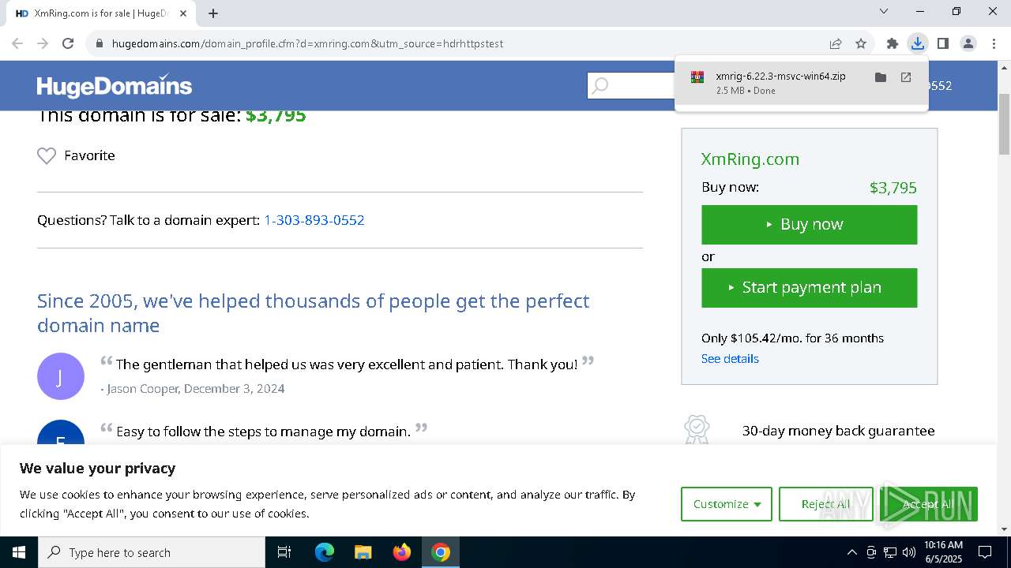Viewport: 1011px width, 568px height.
Task: Launch Firefox from taskbar
Action: pos(402,552)
